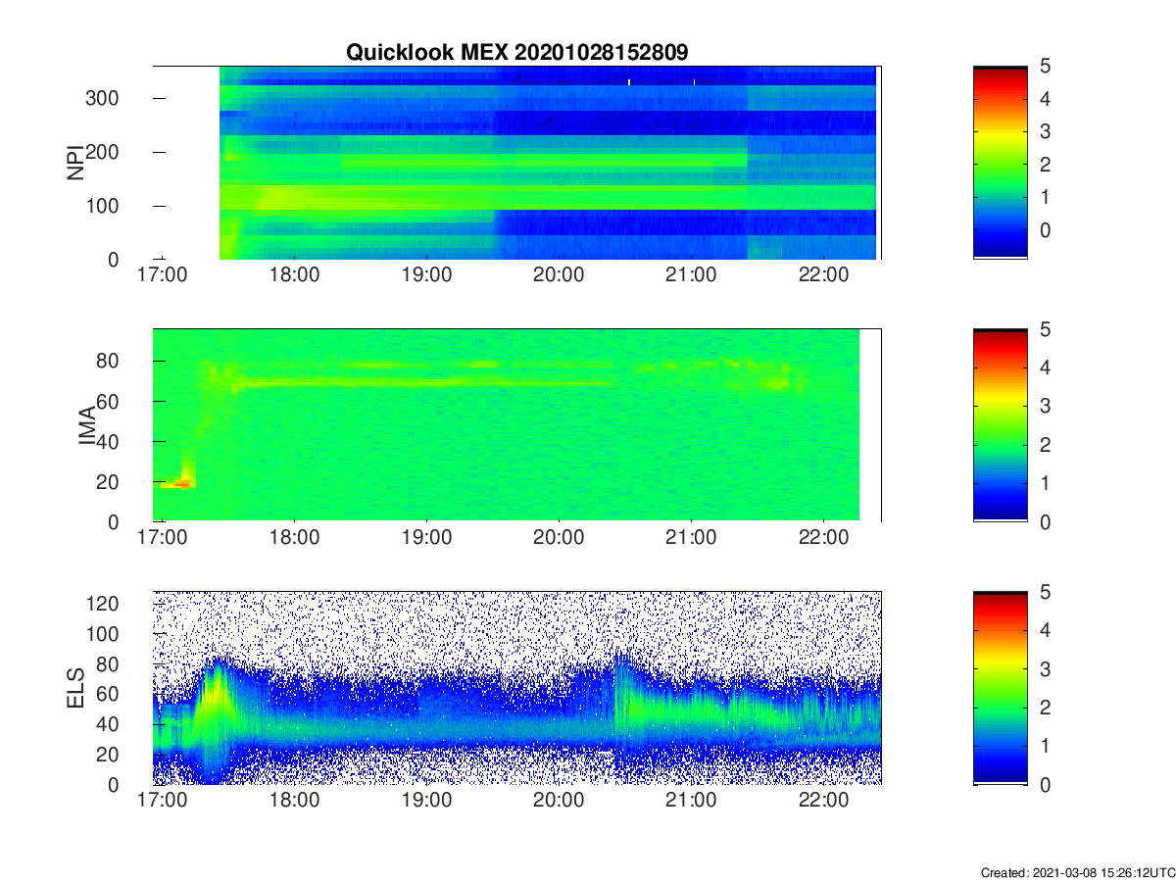Click the 17:00 time label under IMA plot
The height and width of the screenshot is (882, 1176).
coord(163,538)
